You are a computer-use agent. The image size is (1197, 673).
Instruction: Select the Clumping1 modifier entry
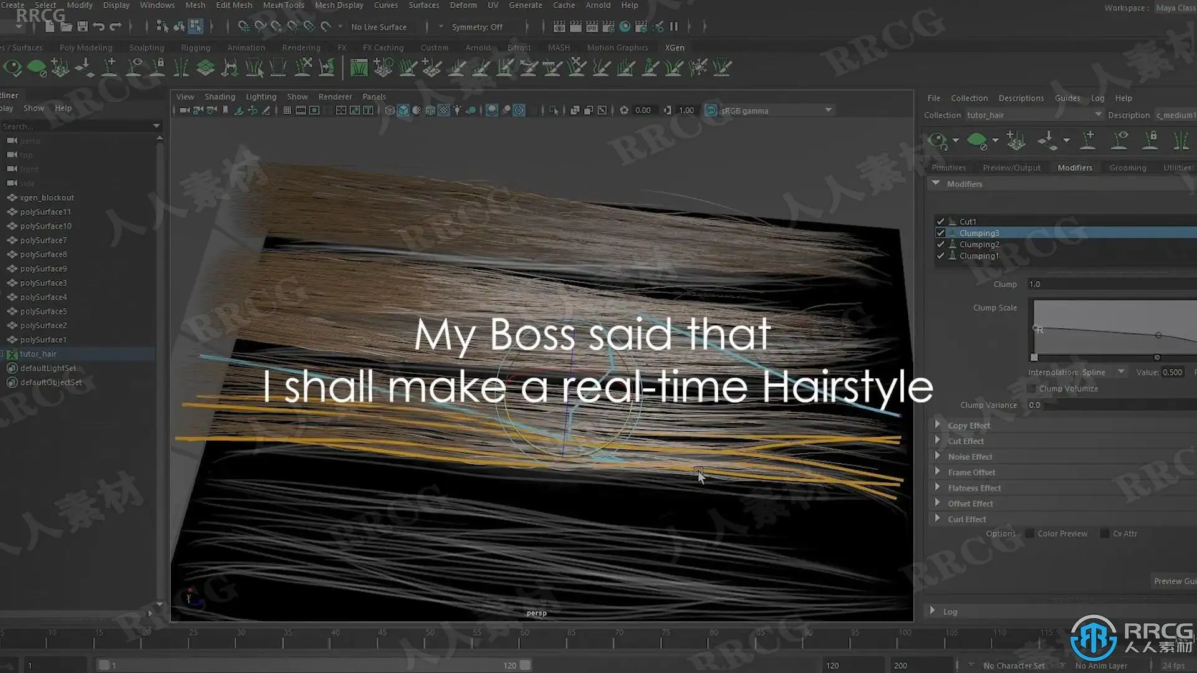click(979, 256)
